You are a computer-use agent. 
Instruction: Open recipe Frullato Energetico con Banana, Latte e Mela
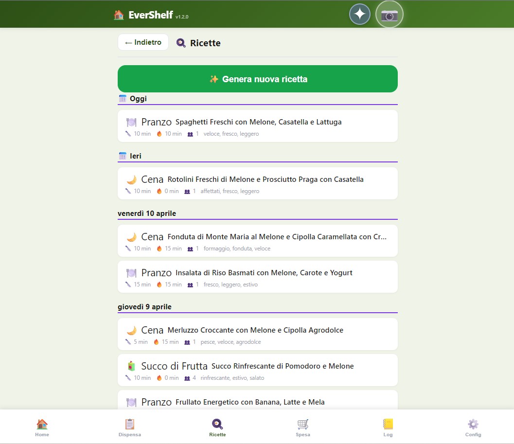(258, 400)
